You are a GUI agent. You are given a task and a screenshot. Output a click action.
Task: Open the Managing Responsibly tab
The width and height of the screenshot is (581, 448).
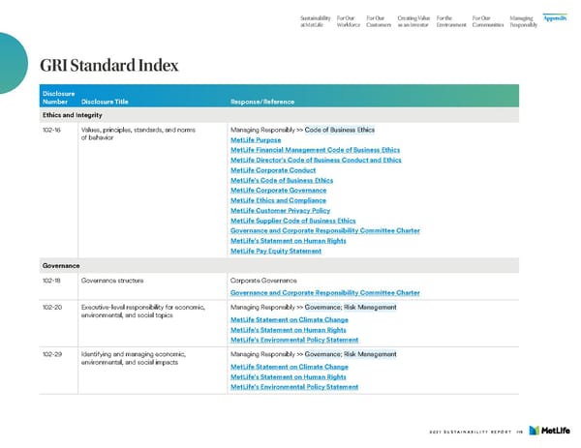point(523,20)
